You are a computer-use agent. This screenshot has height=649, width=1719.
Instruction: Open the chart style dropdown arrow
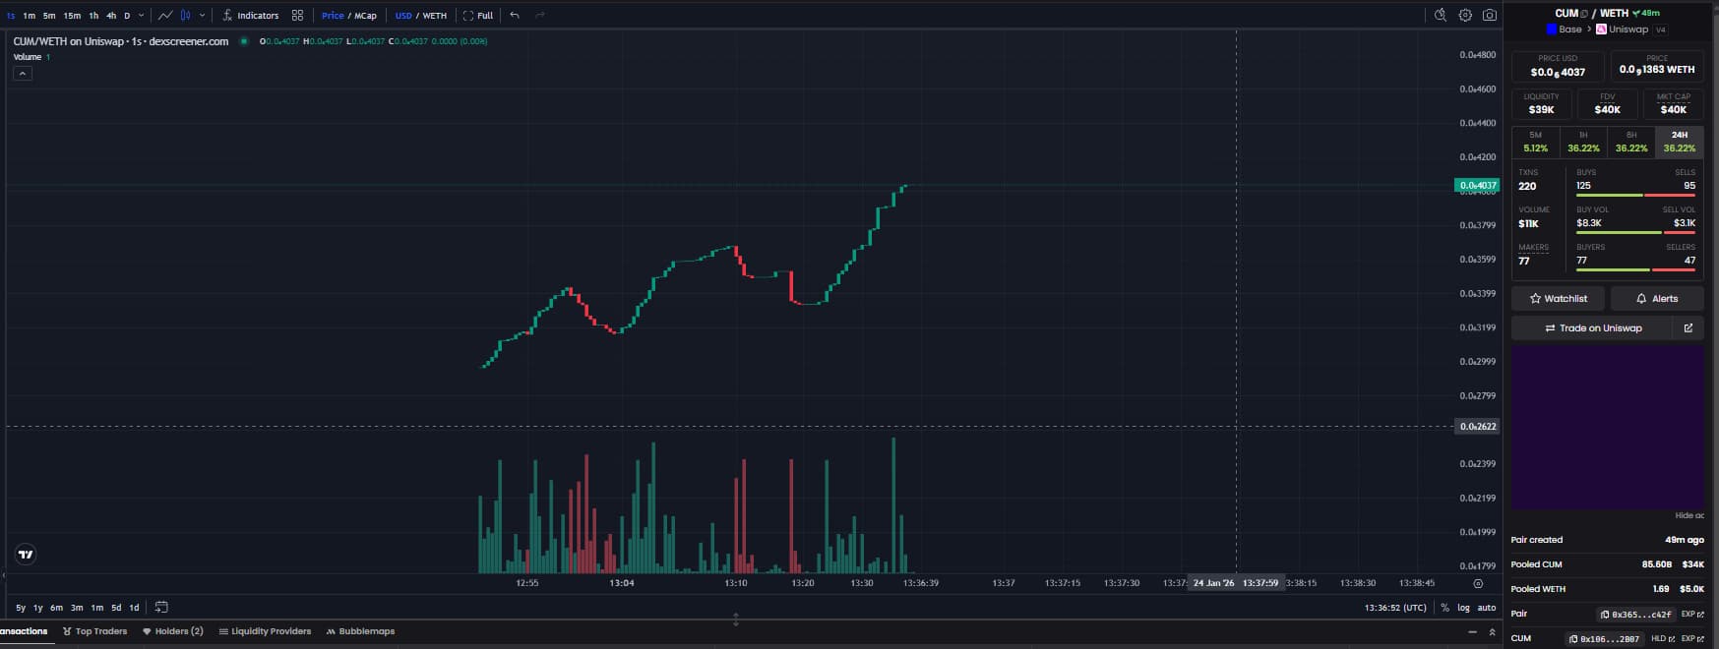click(203, 16)
